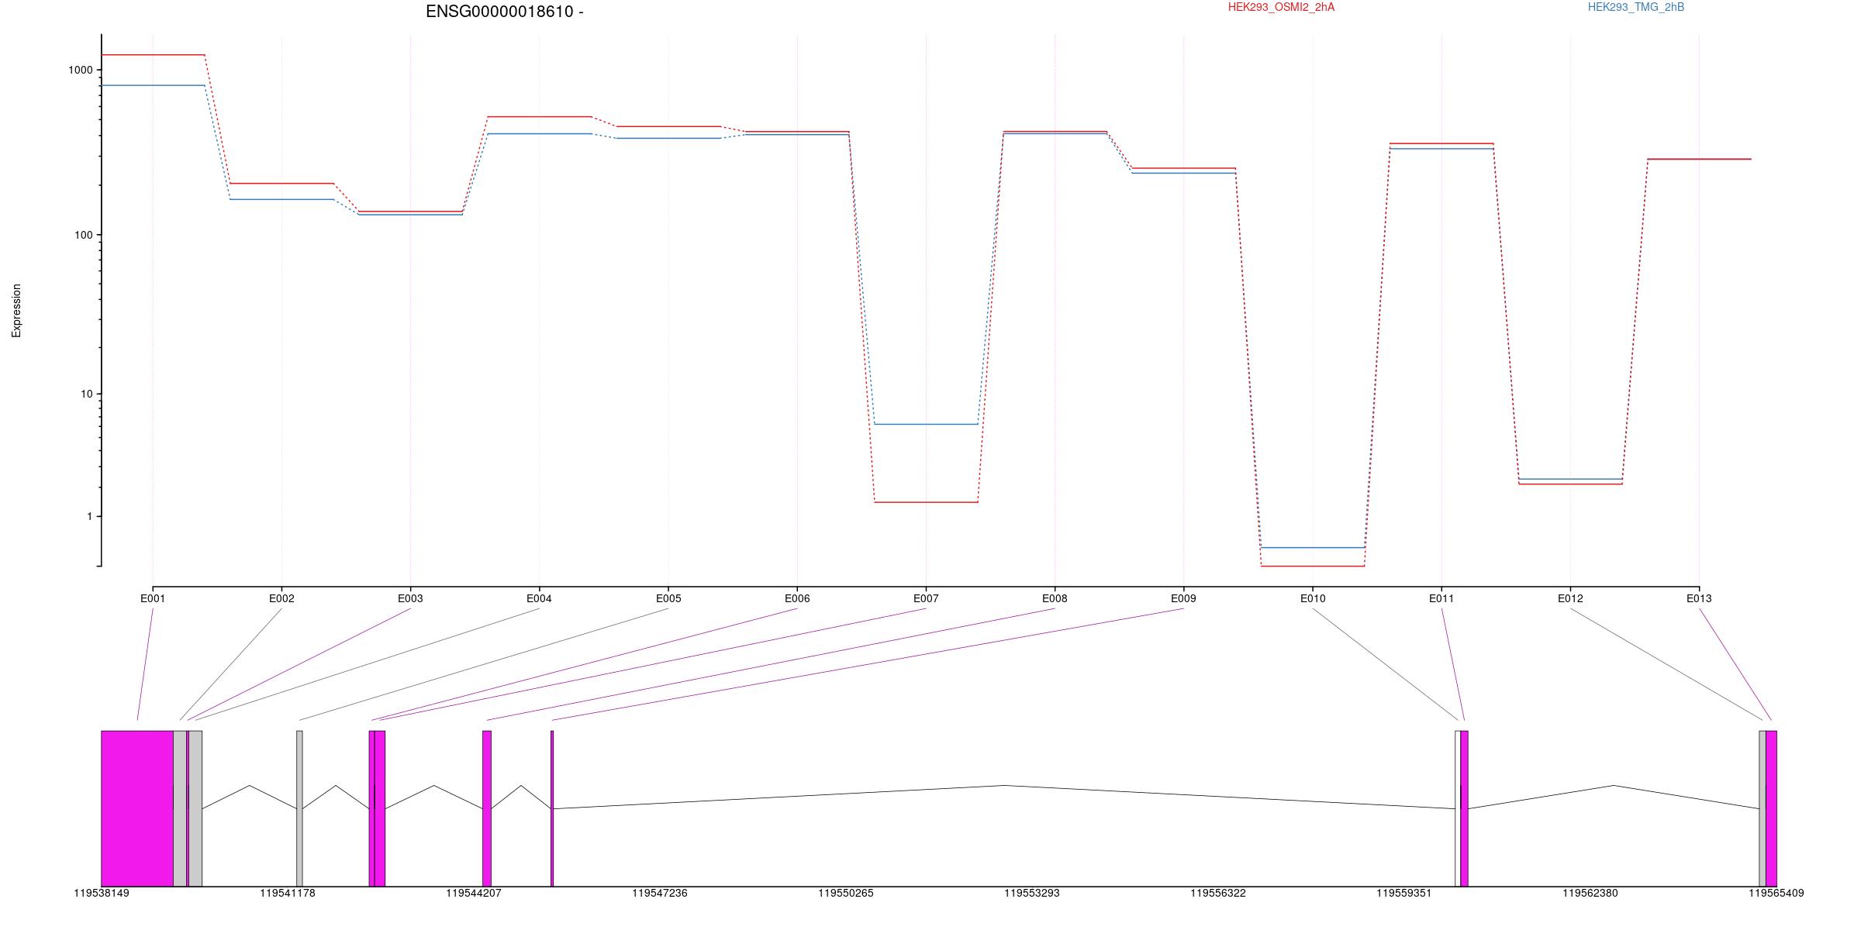Click genomic coordinate 119559351

pos(1404,894)
